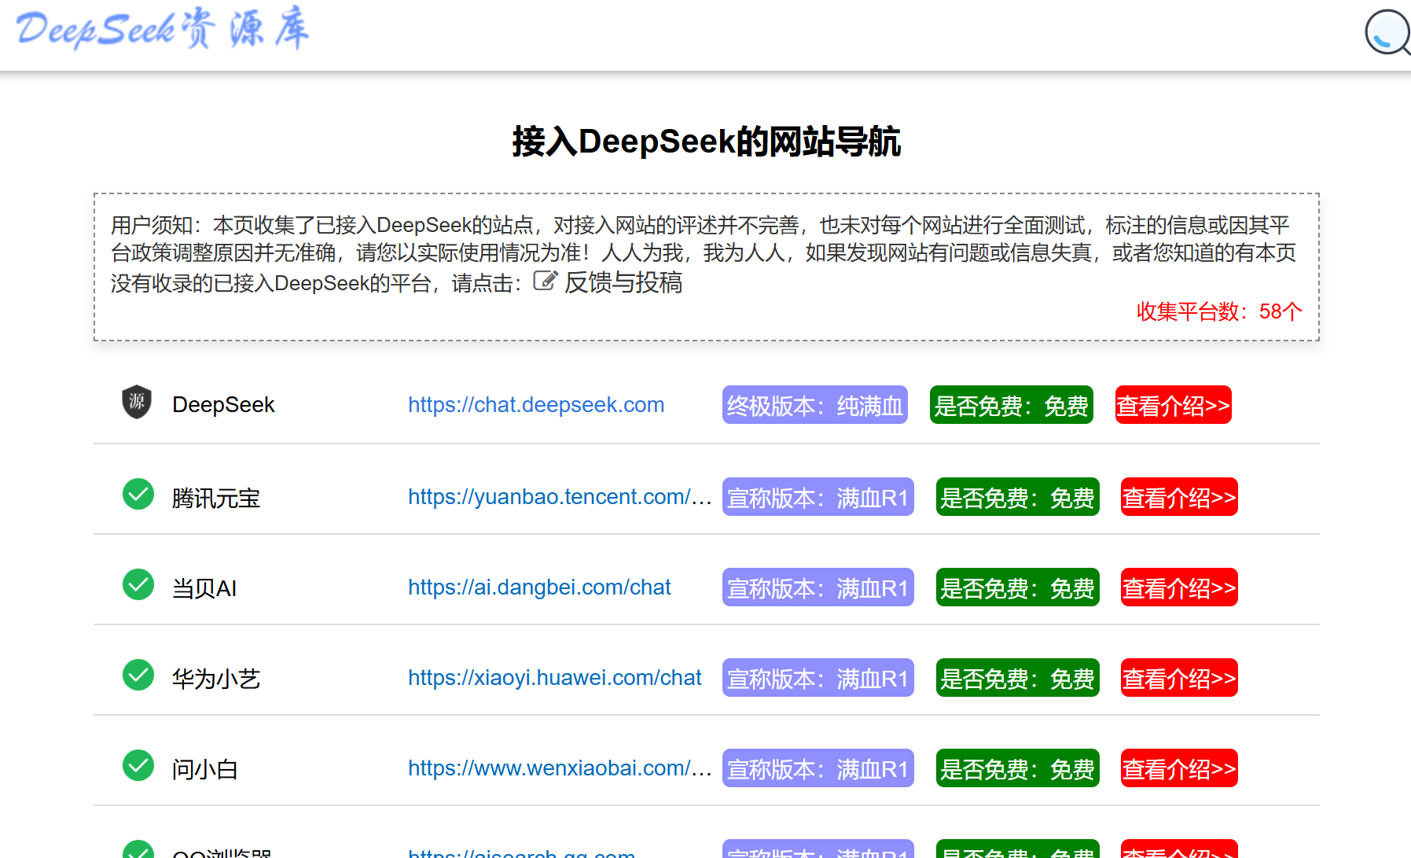
Task: Click the 宣称版本：满血R1 tag for 当贝AI
Action: click(818, 587)
